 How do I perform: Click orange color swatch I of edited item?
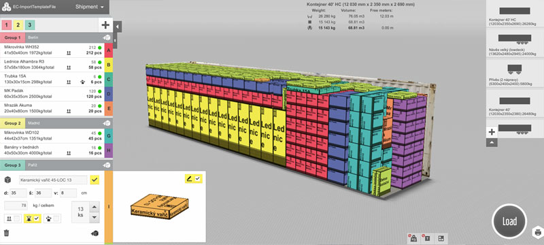pyautogui.click(x=109, y=207)
